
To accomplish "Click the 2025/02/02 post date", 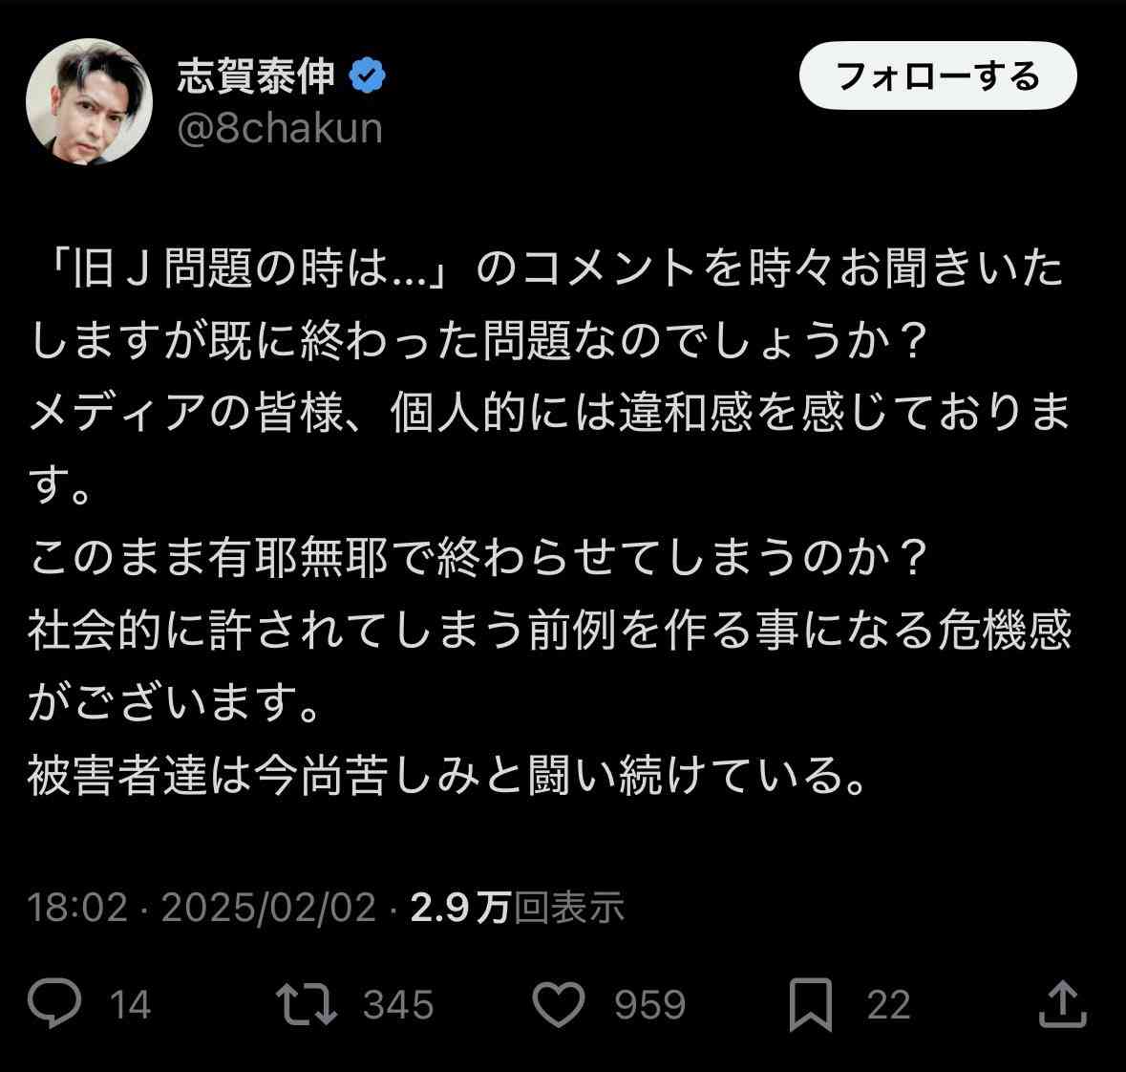I will pos(268,907).
